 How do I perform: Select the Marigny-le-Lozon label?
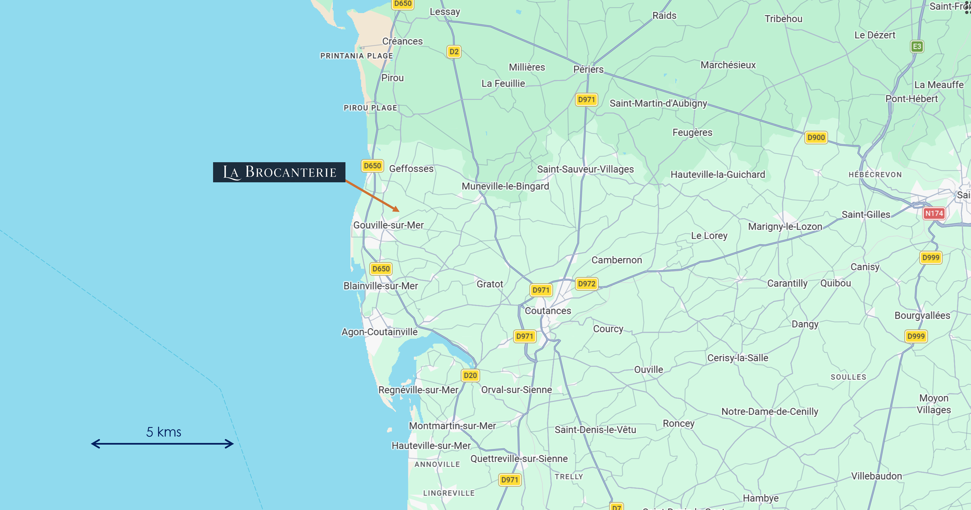point(785,227)
